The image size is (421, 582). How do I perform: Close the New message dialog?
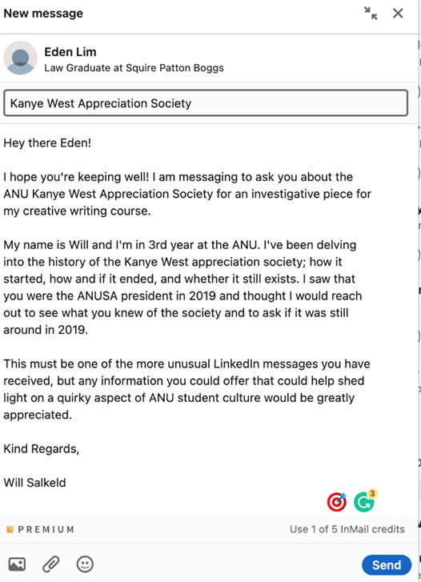coord(398,14)
